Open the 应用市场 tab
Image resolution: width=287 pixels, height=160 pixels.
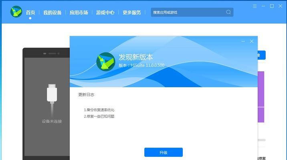pyautogui.click(x=79, y=12)
